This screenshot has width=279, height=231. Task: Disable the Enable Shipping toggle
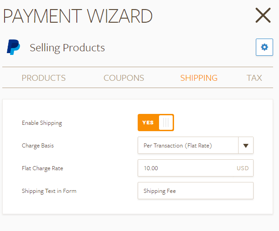tap(155, 123)
